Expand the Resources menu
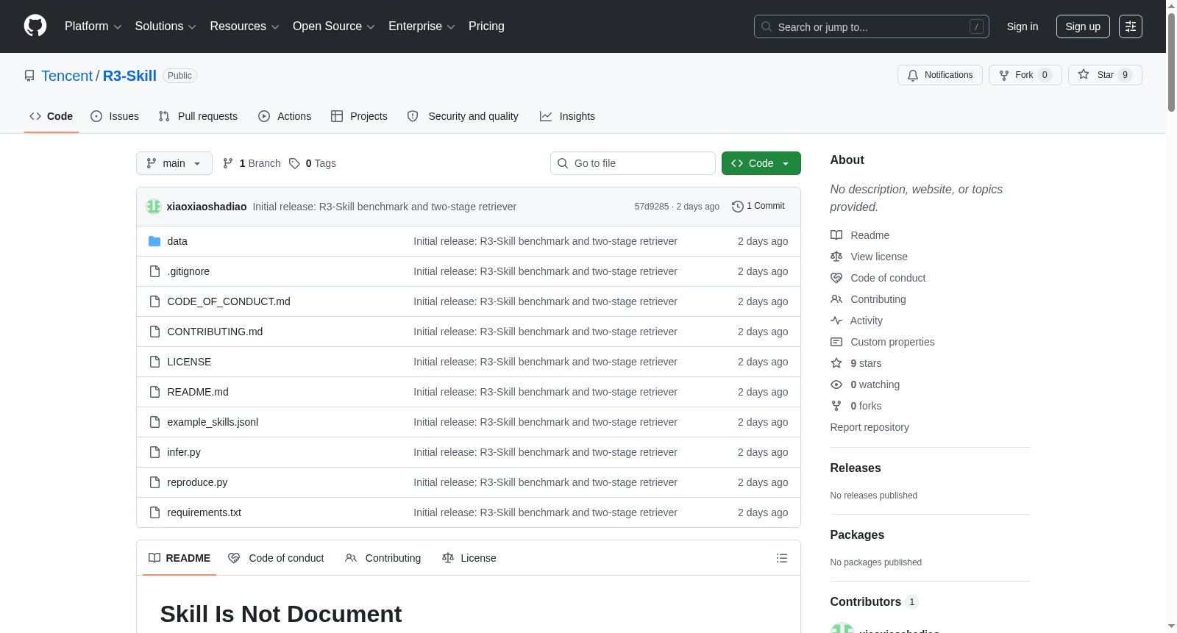The image size is (1177, 633). click(x=244, y=26)
